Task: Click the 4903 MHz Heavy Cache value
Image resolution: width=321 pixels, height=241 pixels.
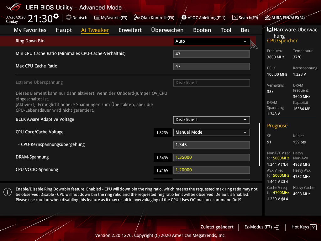Action: click(x=302, y=194)
